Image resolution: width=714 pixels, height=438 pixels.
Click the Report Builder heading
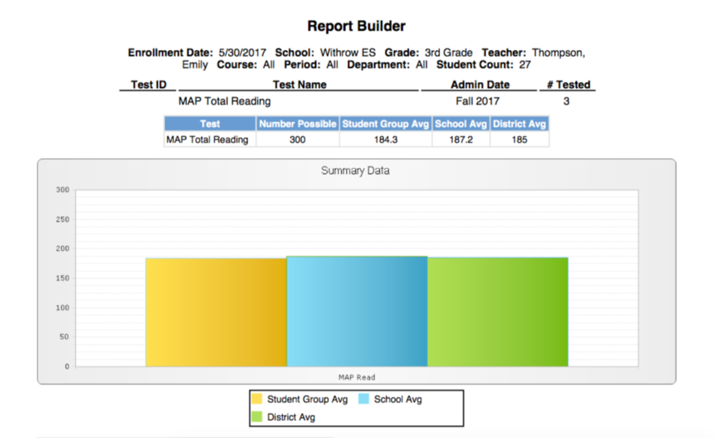point(356,26)
